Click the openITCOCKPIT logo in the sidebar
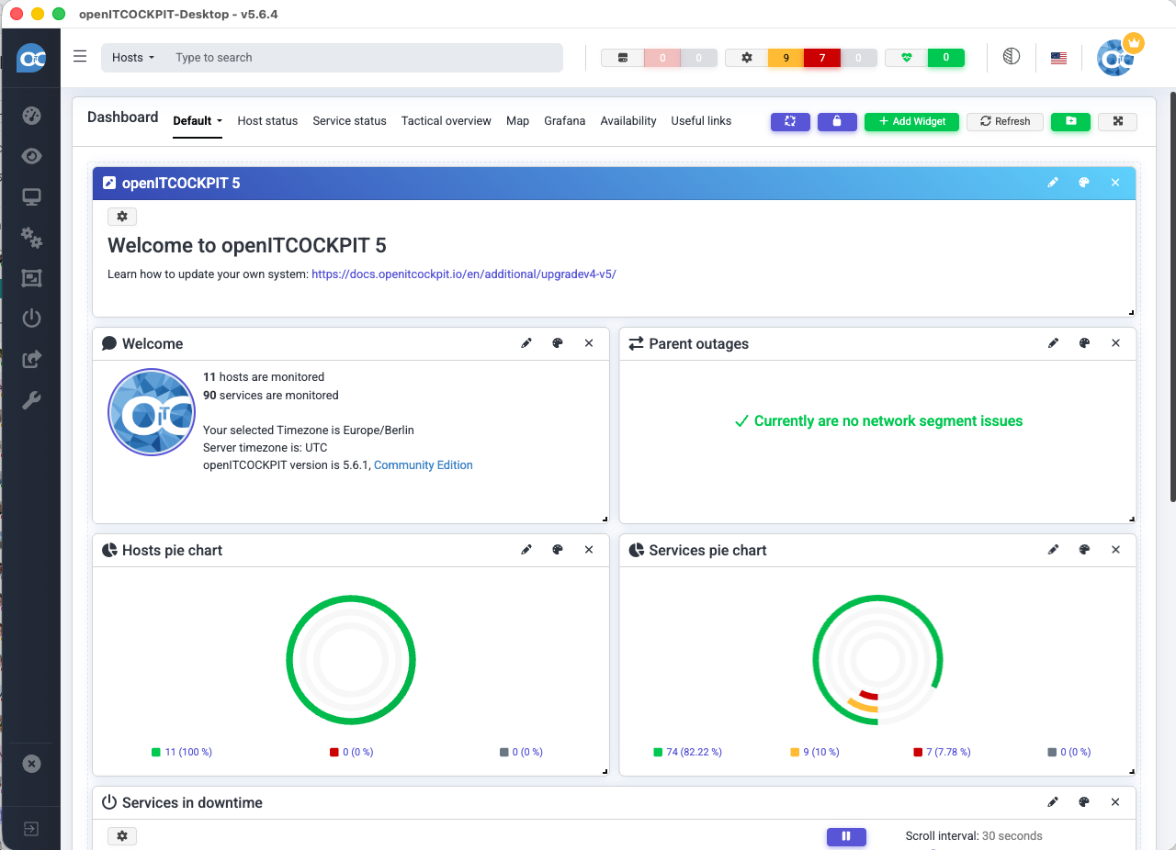The height and width of the screenshot is (850, 1176). [x=31, y=58]
